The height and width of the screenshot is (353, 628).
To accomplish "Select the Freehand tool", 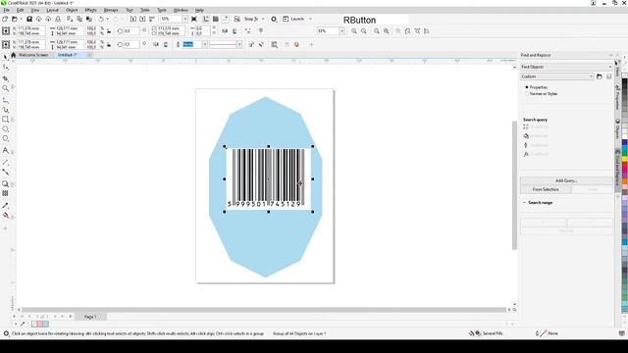I will [5, 100].
